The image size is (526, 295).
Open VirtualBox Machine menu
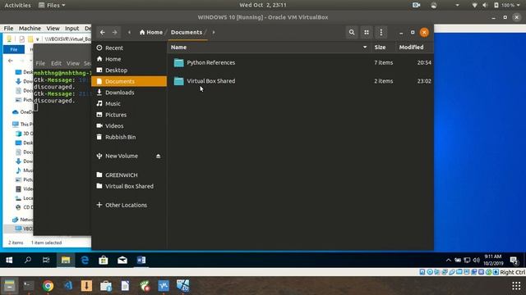(30, 29)
